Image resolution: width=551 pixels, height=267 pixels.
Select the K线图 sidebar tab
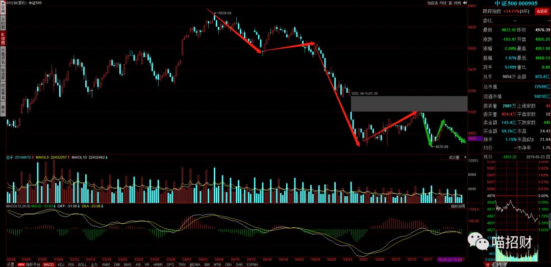tap(3, 39)
